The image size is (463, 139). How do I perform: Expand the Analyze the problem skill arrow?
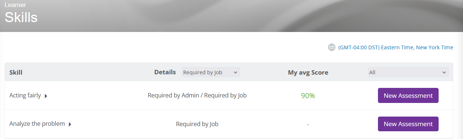pos(70,124)
